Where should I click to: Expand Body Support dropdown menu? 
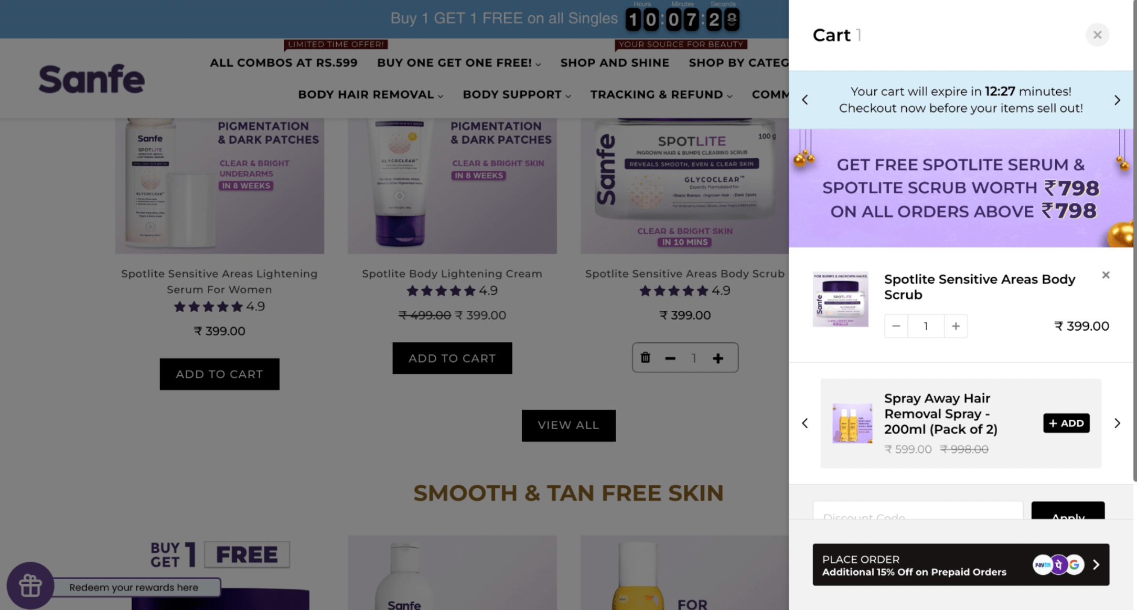coord(517,95)
